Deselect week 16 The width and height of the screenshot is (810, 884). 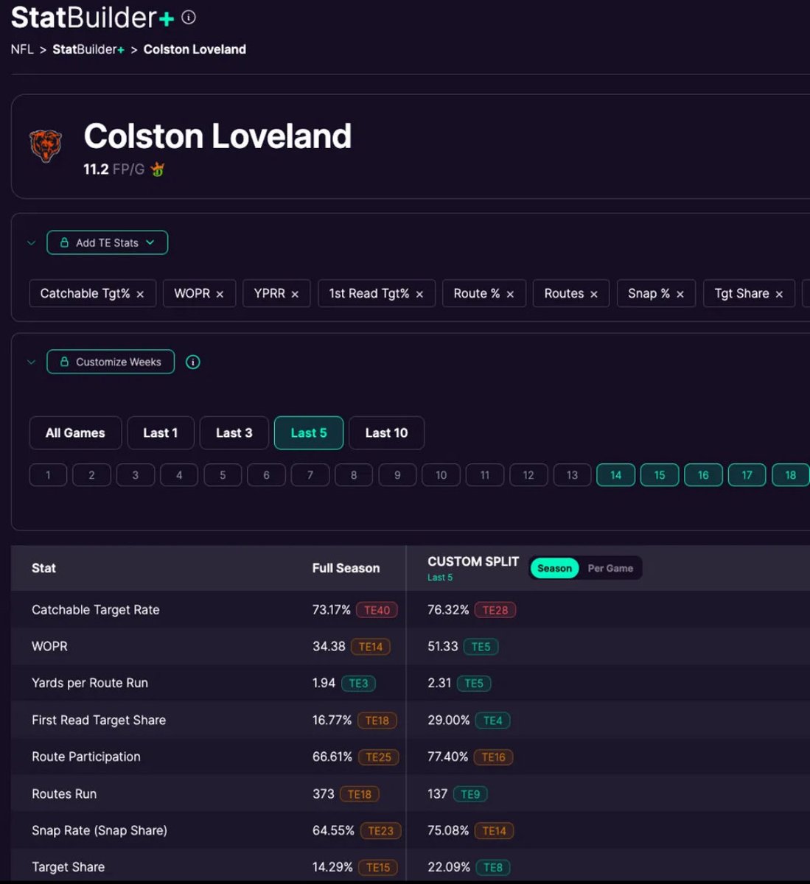pyautogui.click(x=703, y=475)
